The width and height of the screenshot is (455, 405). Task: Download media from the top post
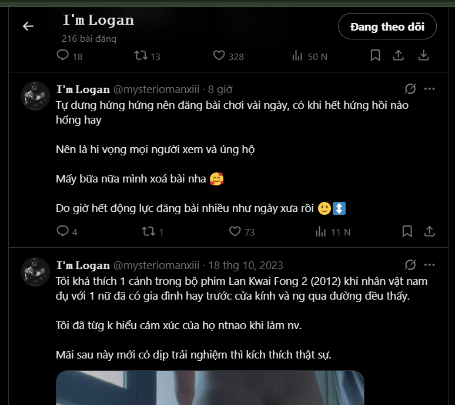pyautogui.click(x=423, y=55)
